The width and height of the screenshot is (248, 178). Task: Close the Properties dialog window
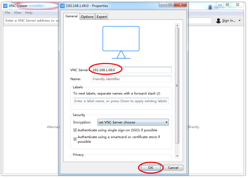(x=180, y=5)
